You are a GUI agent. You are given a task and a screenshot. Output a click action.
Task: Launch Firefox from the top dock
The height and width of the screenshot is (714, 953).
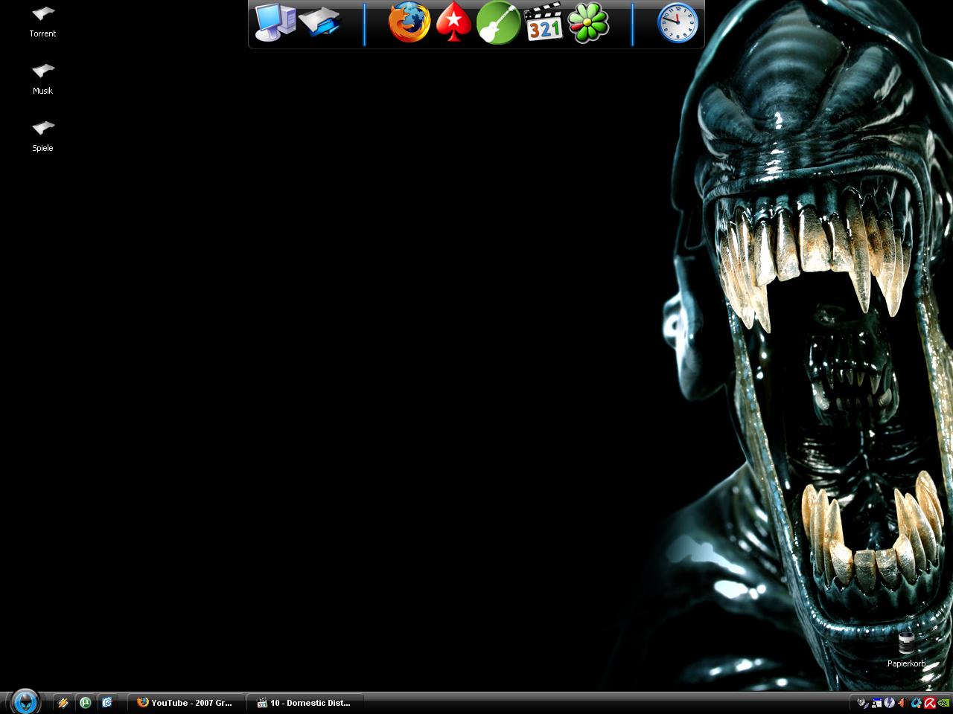pyautogui.click(x=409, y=22)
